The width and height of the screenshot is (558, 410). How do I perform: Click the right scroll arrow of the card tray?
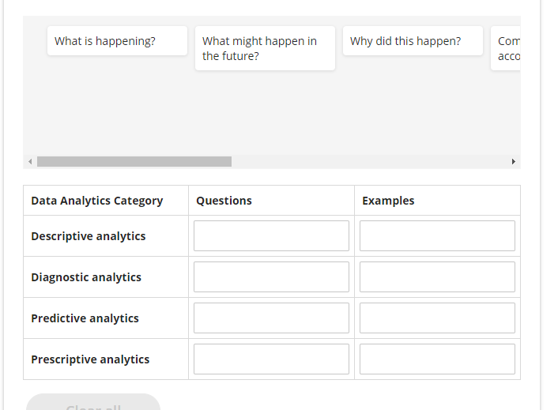[514, 162]
